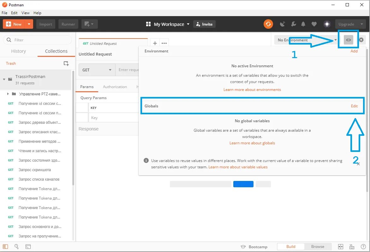The height and width of the screenshot is (252, 370).
Task: Switch to Browse mode
Action: click(318, 247)
